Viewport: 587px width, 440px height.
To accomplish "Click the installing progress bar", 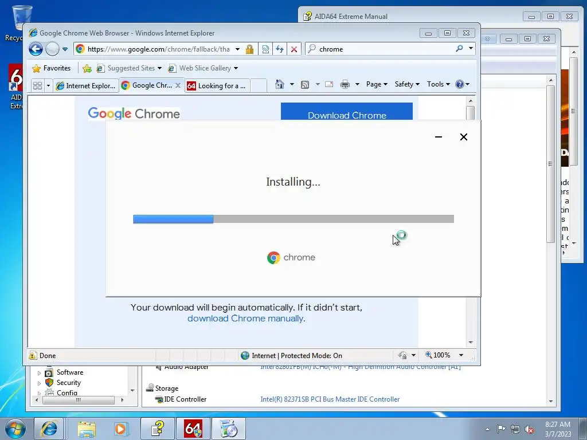I will coord(293,219).
